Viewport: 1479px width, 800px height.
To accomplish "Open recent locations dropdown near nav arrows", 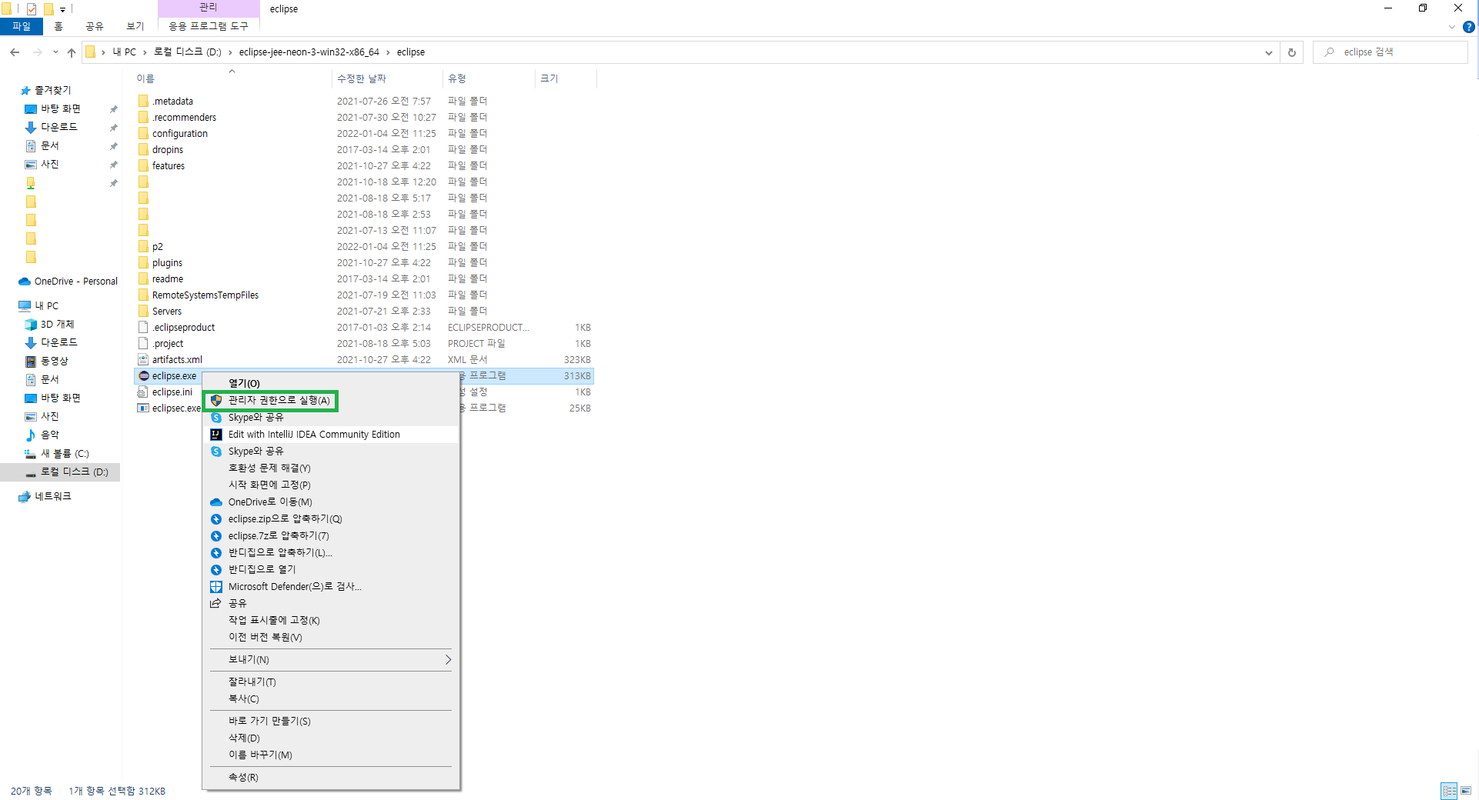I will (55, 52).
